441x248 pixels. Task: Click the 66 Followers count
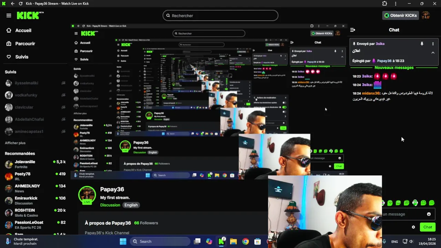(146, 223)
